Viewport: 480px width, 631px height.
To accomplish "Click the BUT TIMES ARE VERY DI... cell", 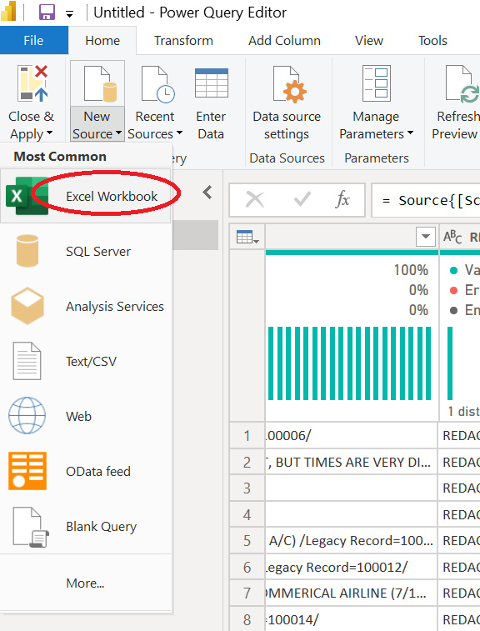I will 351,462.
